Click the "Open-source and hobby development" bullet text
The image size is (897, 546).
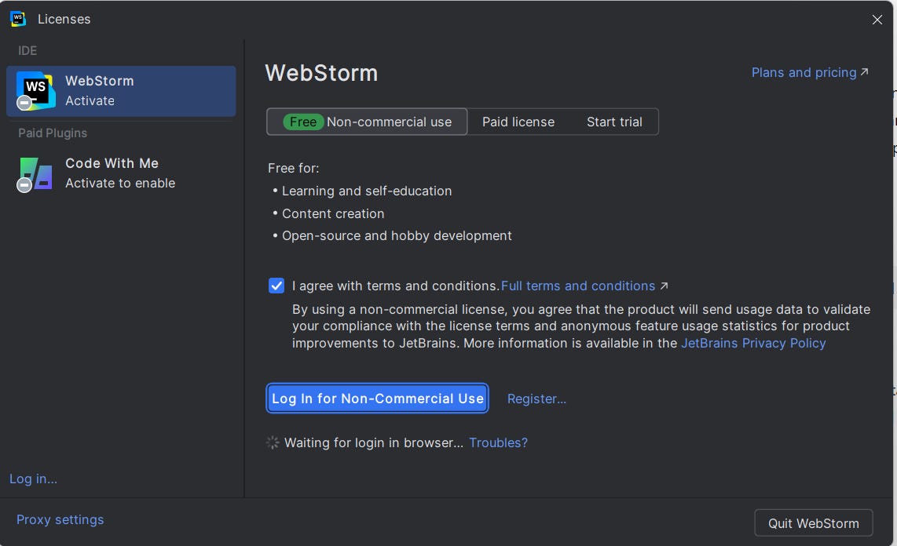[x=397, y=236]
